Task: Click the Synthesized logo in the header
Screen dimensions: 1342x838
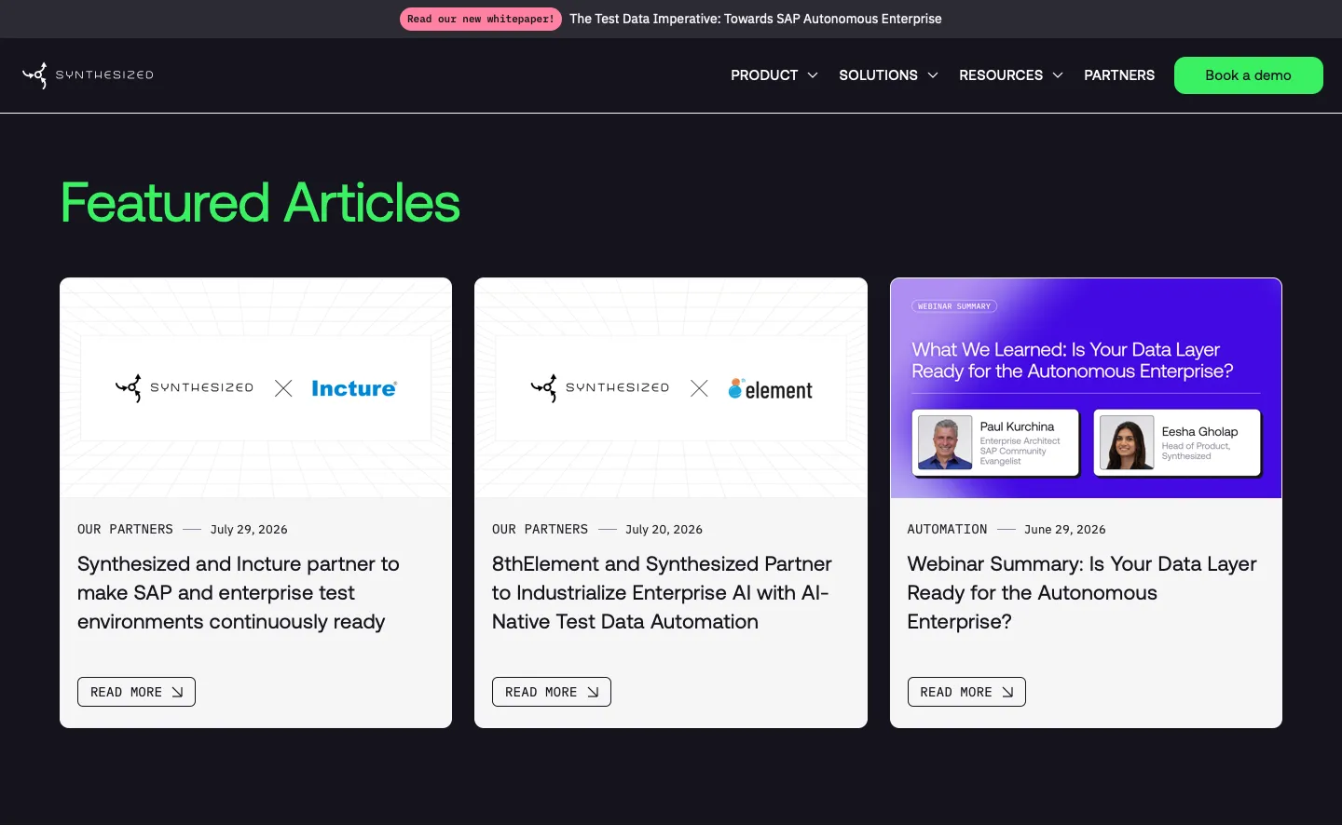Action: (88, 75)
